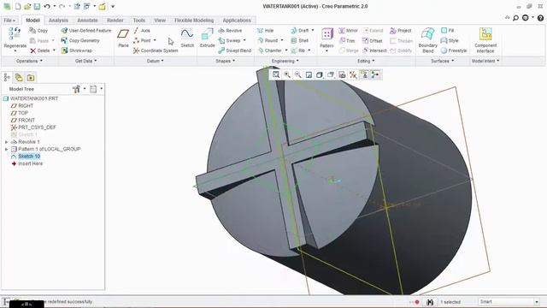Launch the Freestyle tool

[x=454, y=50]
